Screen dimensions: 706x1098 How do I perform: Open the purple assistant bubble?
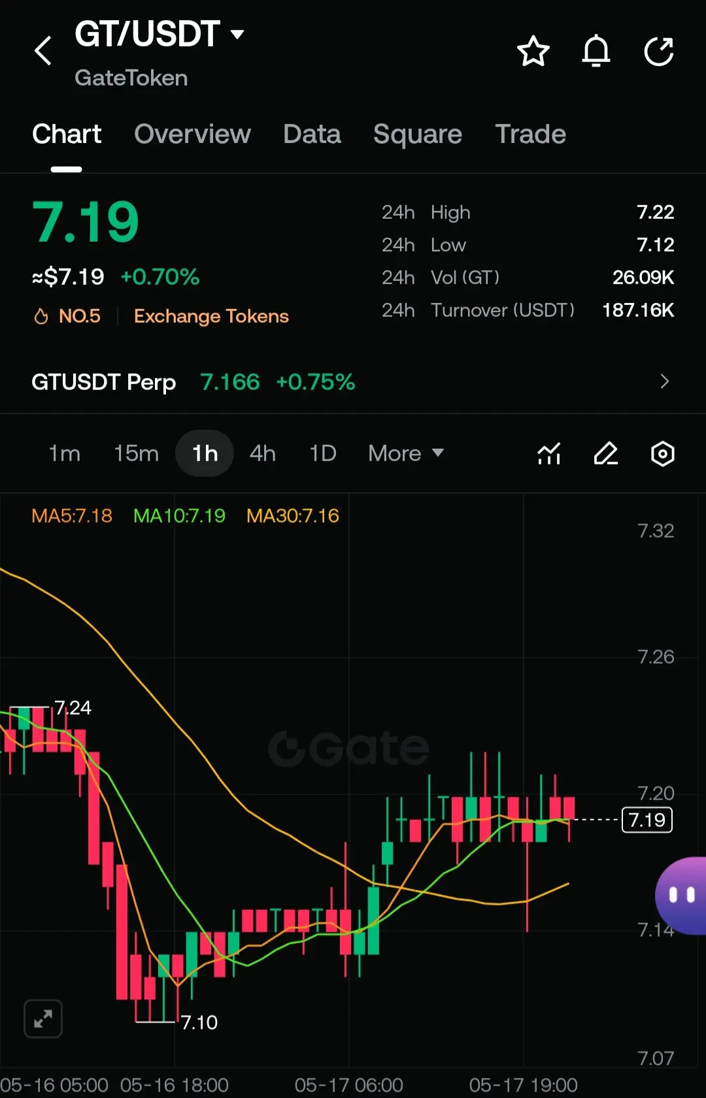(x=681, y=896)
